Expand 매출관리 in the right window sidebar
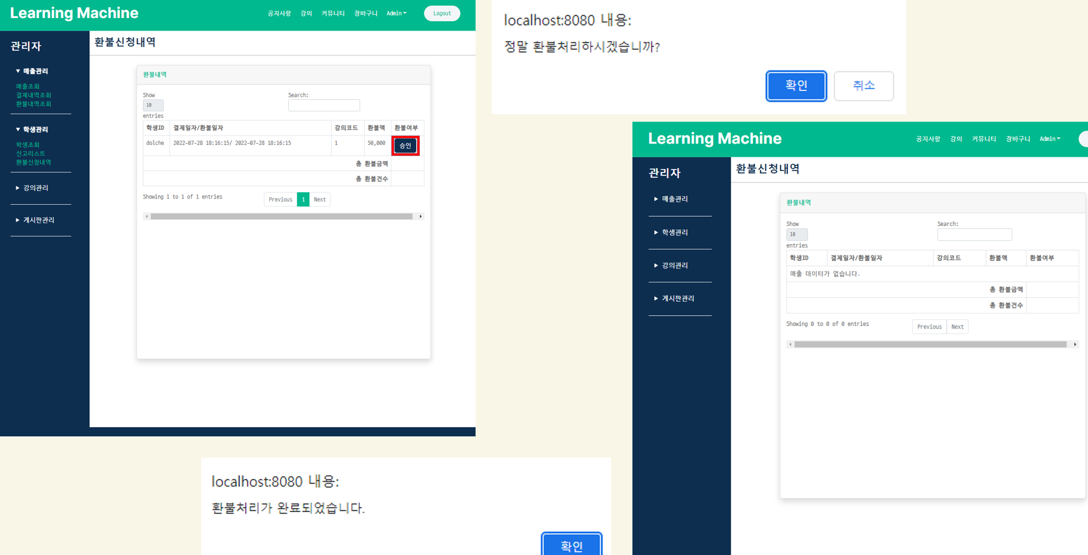This screenshot has width=1088, height=555. coord(671,199)
